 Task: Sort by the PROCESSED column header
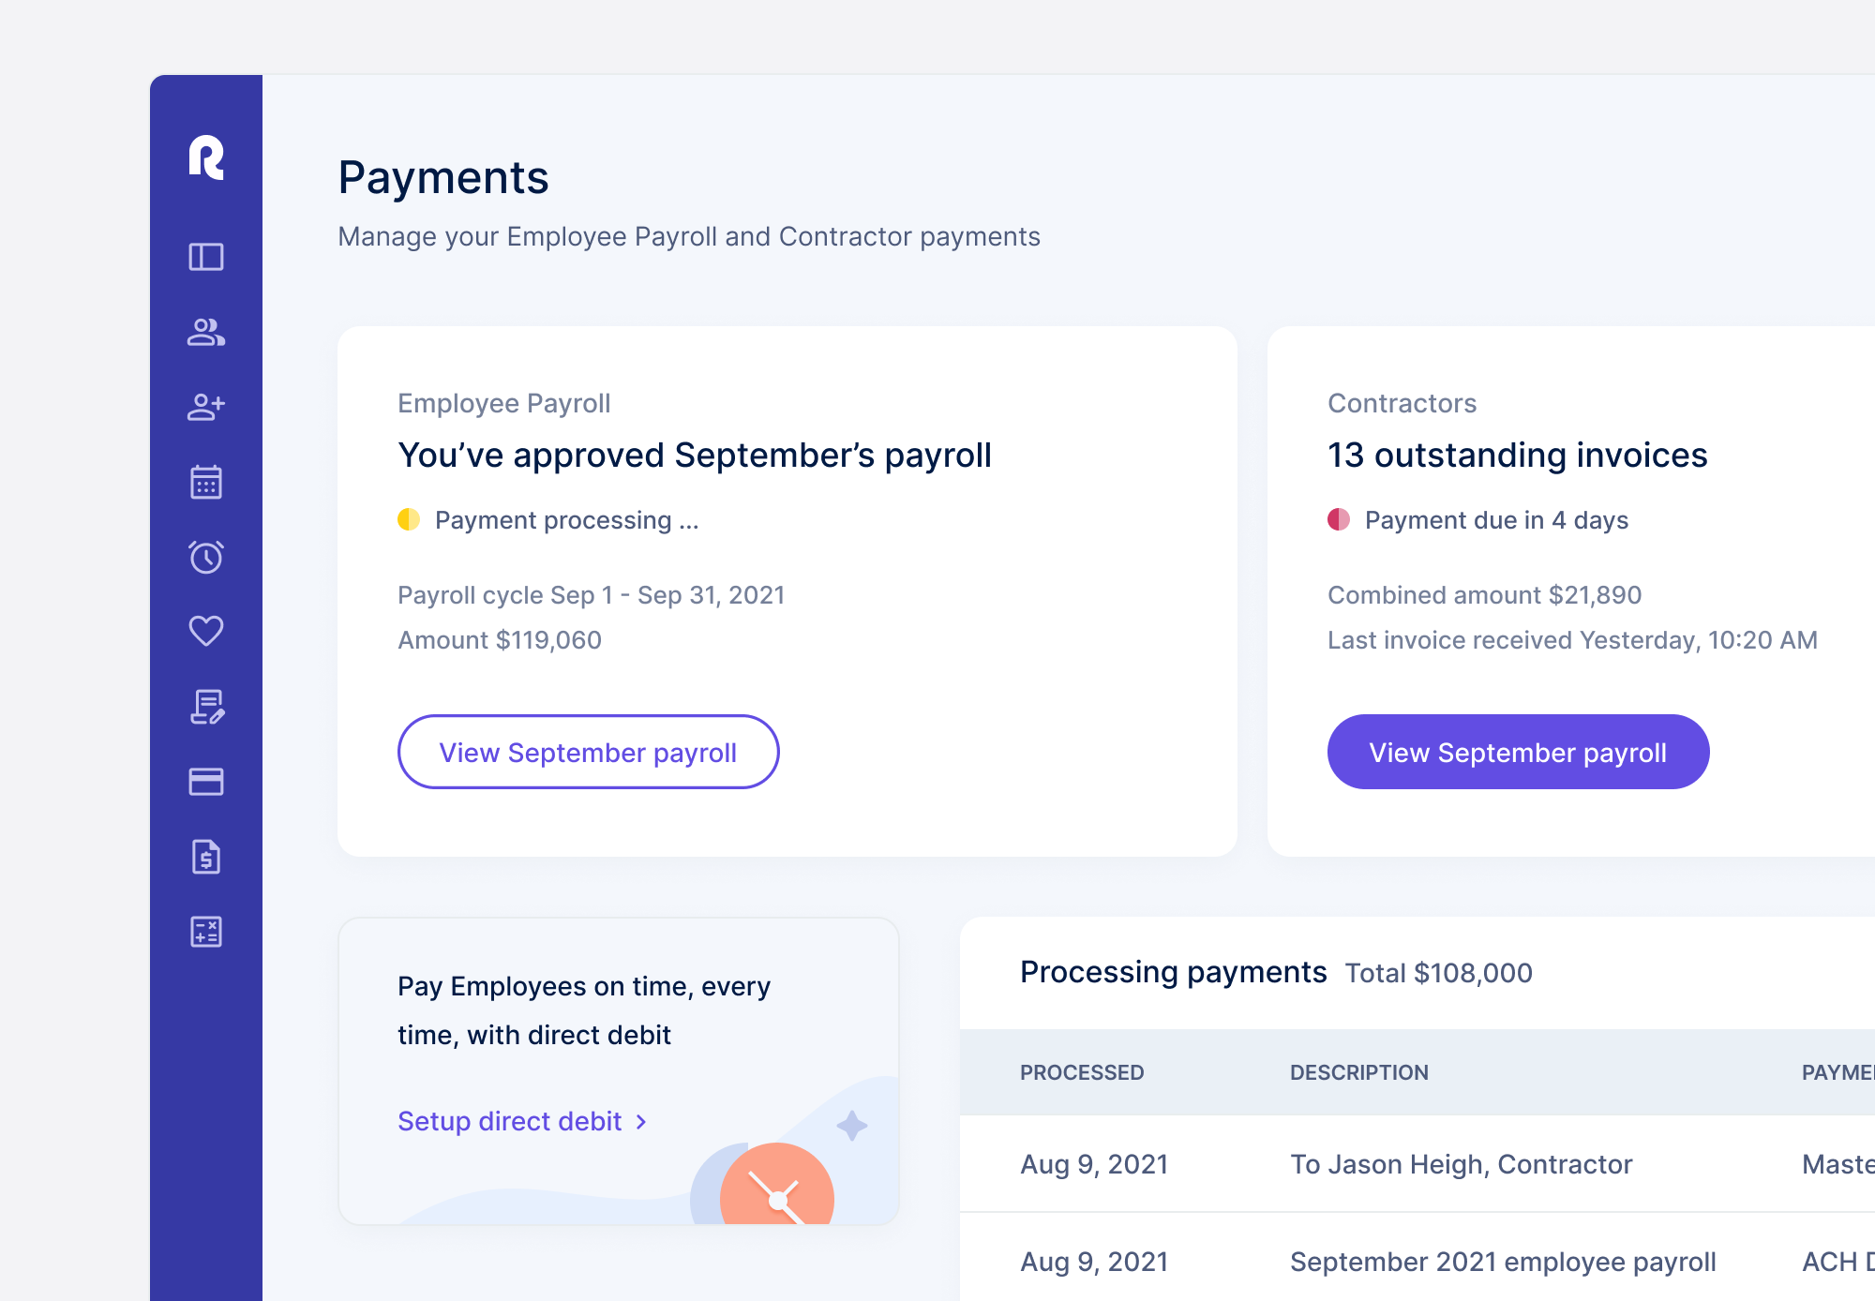(x=1082, y=1072)
